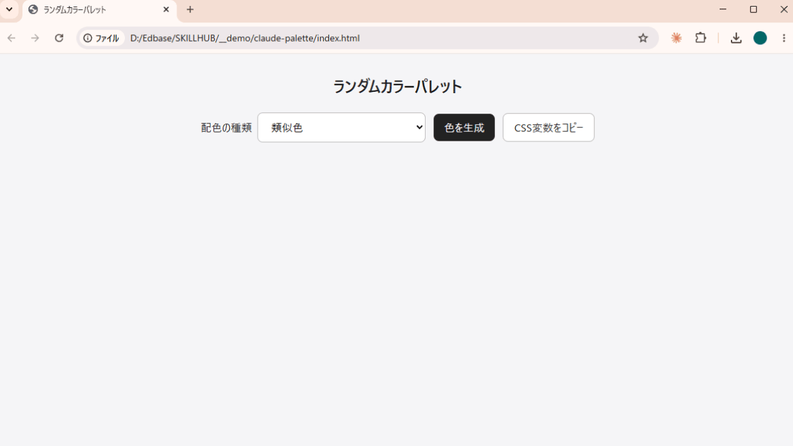The image size is (793, 446).
Task: Open the downloads icon in toolbar
Action: tap(736, 38)
